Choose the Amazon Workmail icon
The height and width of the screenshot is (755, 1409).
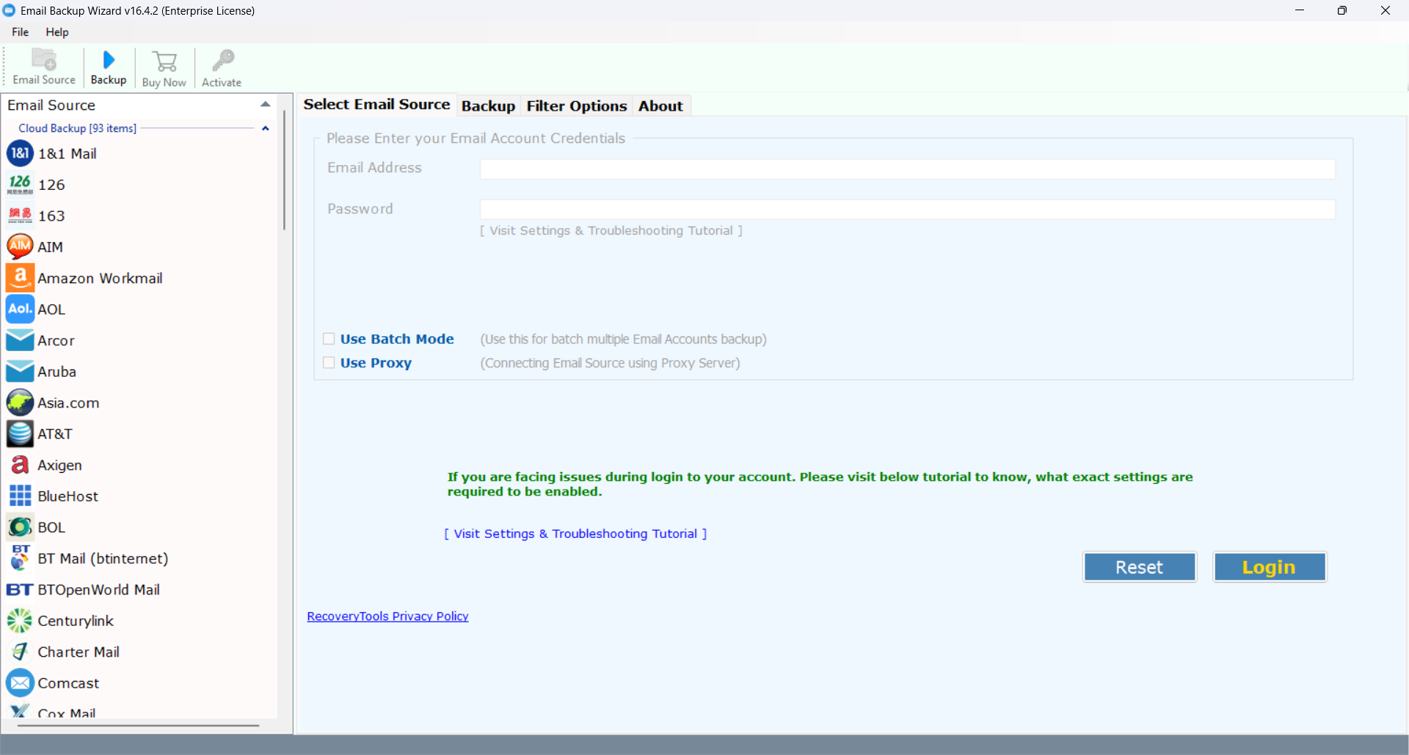tap(20, 278)
